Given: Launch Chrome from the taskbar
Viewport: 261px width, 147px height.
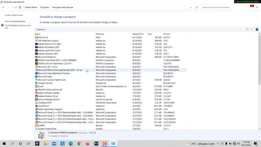Looking at the screenshot, I should click(79, 143).
